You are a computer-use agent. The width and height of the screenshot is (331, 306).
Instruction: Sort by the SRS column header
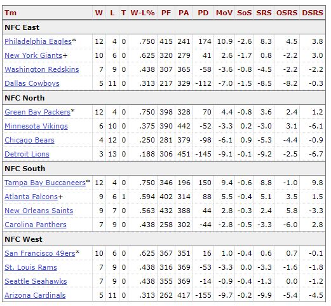(x=264, y=13)
